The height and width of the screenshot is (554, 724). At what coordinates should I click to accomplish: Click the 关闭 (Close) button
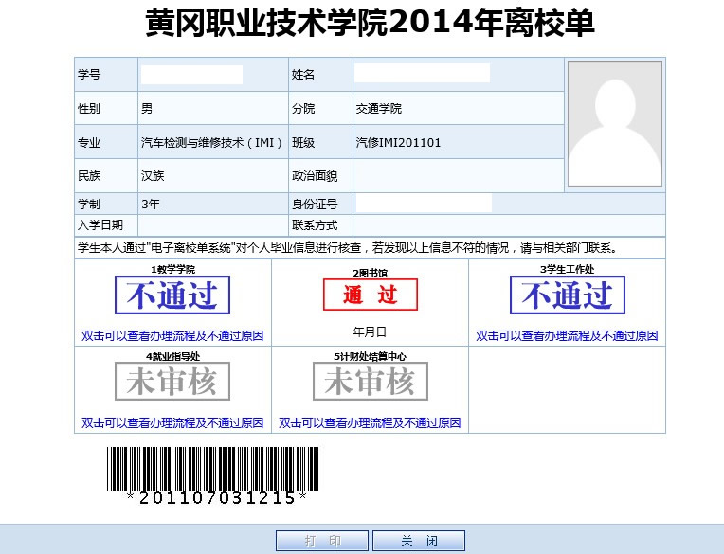(419, 541)
